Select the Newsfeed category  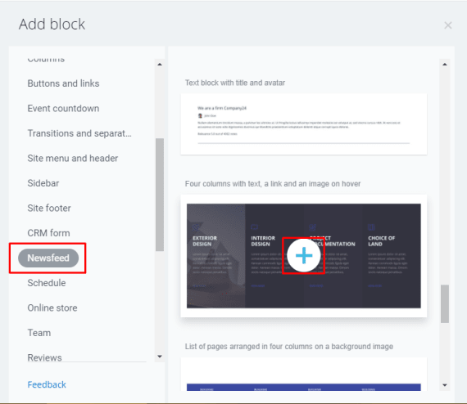click(x=48, y=258)
